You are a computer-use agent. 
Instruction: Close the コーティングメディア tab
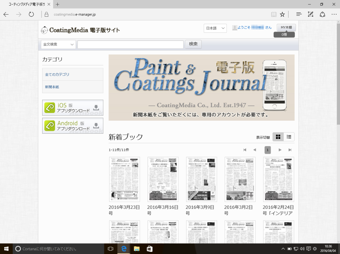[x=49, y=4]
